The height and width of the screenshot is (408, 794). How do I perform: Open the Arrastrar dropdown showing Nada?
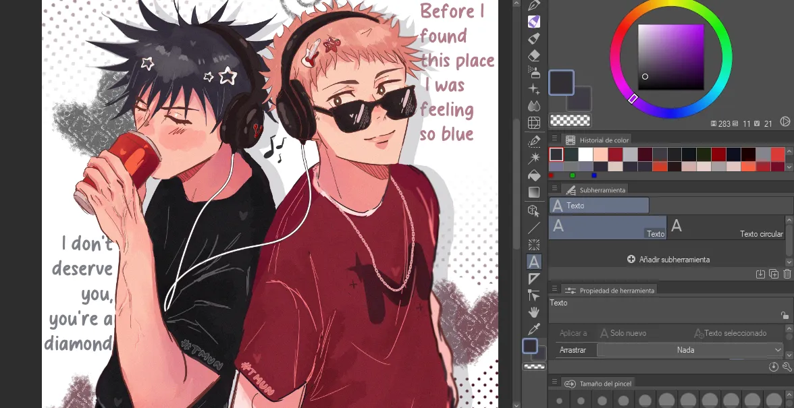(x=690, y=350)
